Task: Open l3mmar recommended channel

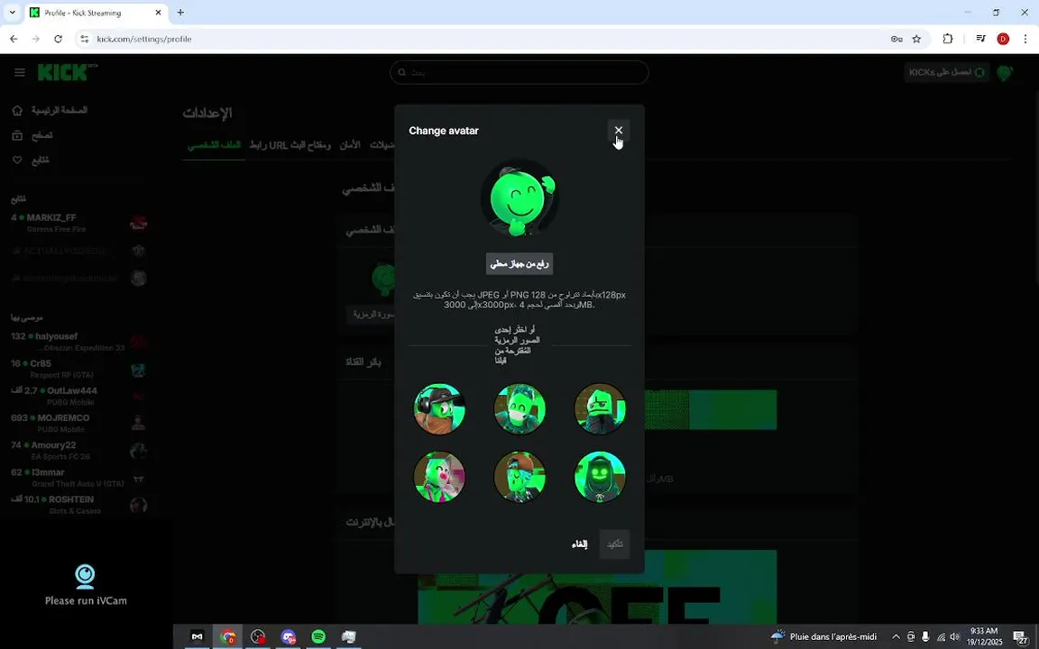Action: [x=78, y=478]
